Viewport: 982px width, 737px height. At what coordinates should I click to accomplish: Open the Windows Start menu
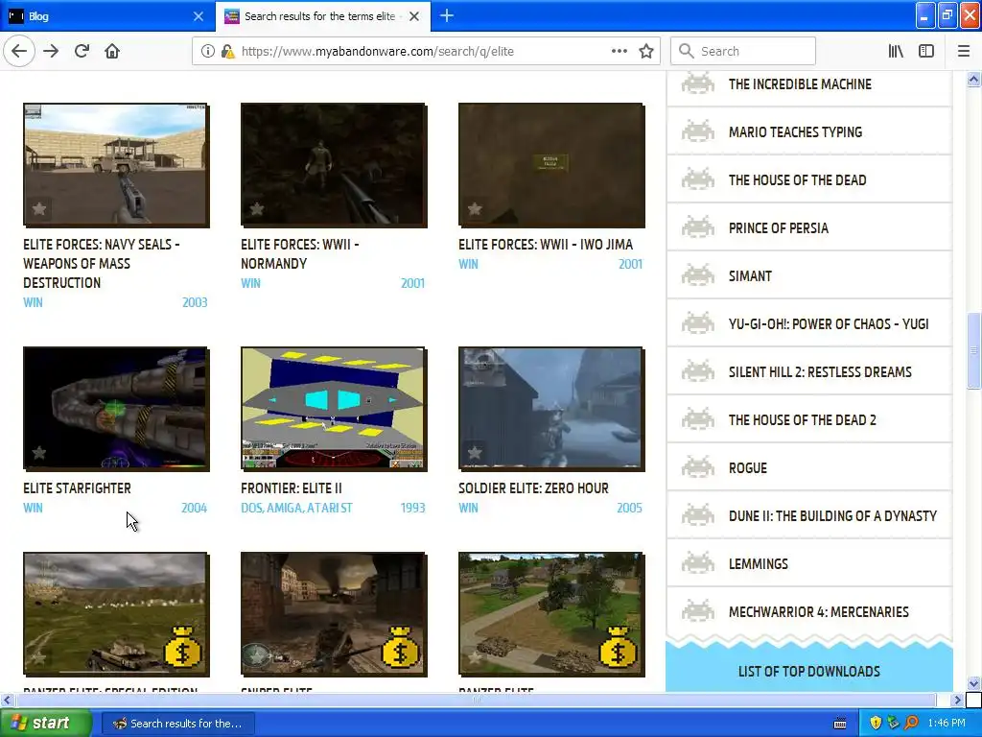click(44, 724)
